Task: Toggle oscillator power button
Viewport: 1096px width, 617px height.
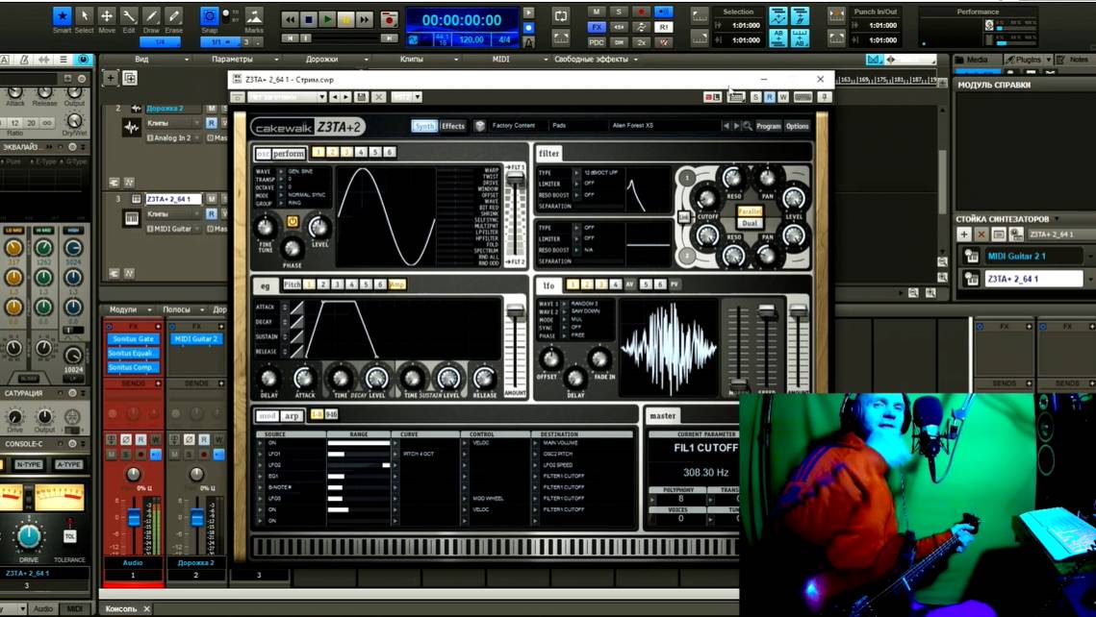Action: [x=293, y=222]
